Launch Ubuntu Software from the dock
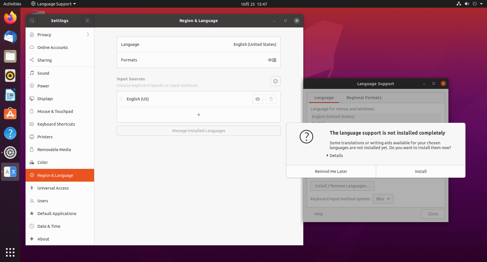This screenshot has height=262, width=487. point(10,114)
